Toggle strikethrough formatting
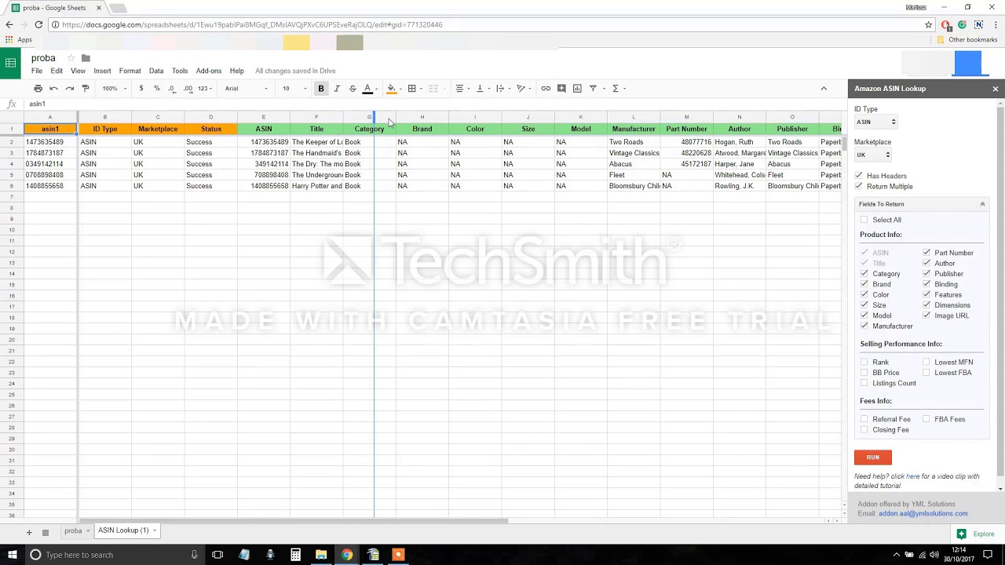Image resolution: width=1005 pixels, height=565 pixels. pos(353,89)
